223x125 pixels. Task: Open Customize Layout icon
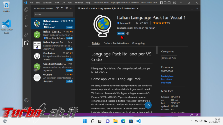point(174,3)
